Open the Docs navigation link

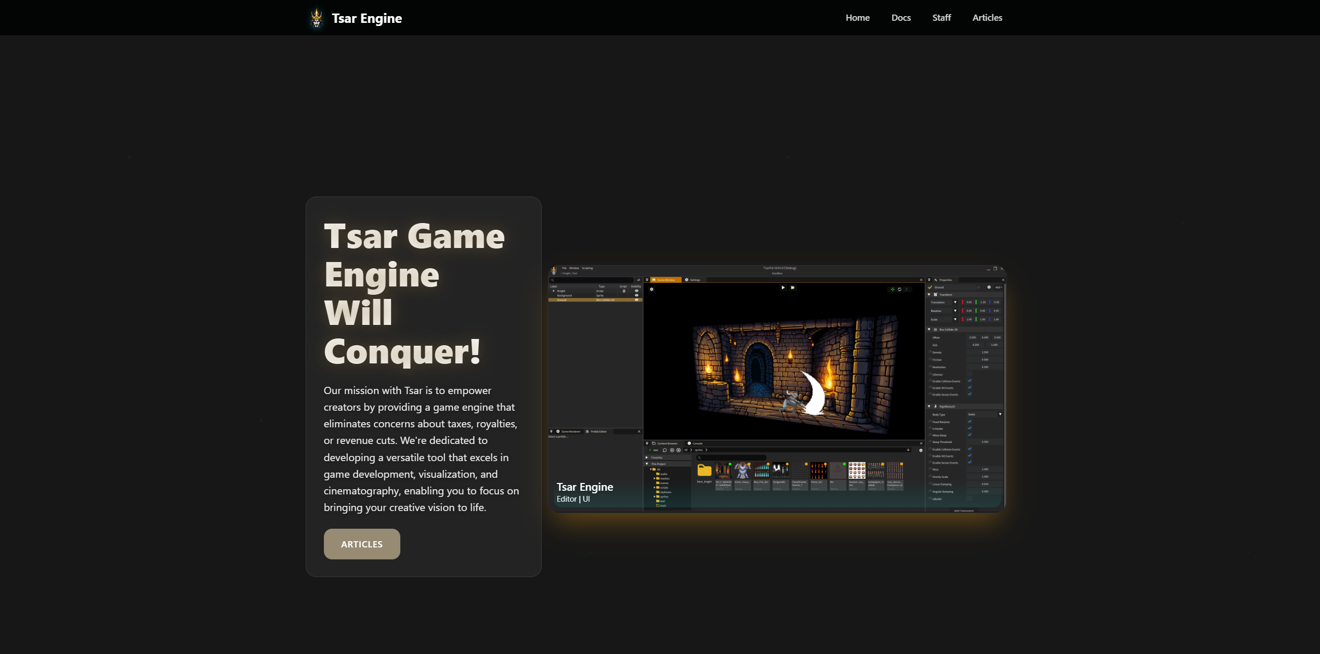(x=901, y=18)
